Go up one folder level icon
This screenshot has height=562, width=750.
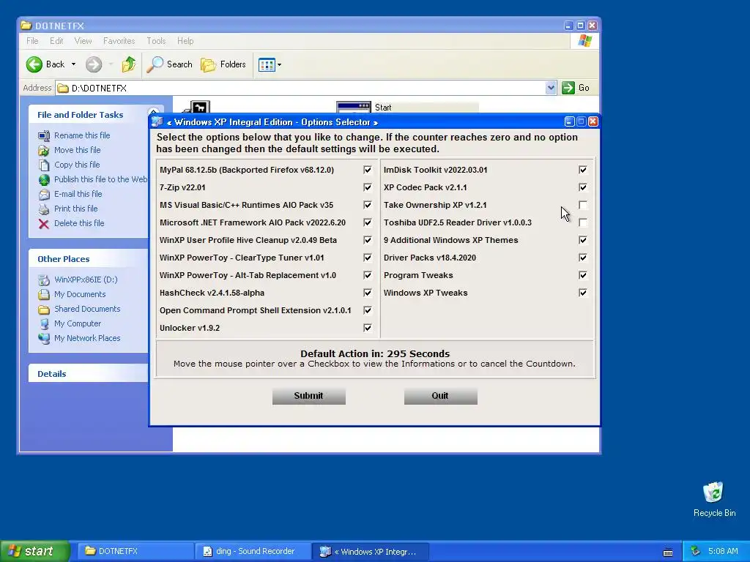[x=129, y=64]
